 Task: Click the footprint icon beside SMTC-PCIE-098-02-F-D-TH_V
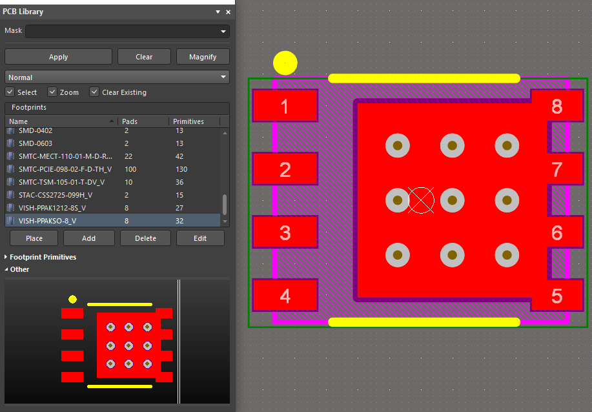[10, 169]
